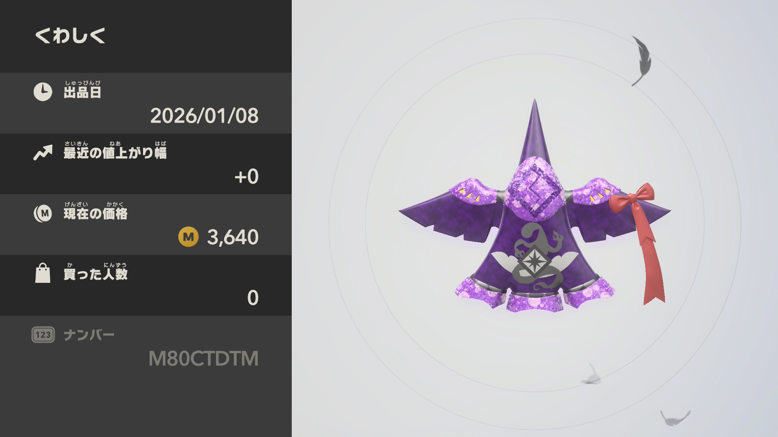Click the buyer count value 0
778x437 pixels.
[253, 298]
